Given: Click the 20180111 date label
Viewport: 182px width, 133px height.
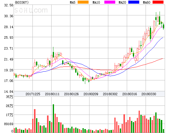Looking at the screenshot, I should tap(52, 94).
